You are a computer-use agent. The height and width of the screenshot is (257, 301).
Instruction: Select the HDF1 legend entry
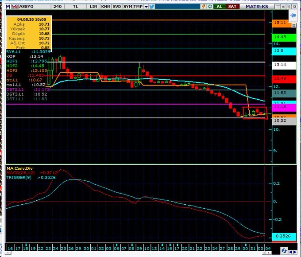click(x=27, y=61)
